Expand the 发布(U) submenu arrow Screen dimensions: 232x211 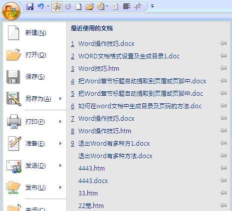click(60, 188)
